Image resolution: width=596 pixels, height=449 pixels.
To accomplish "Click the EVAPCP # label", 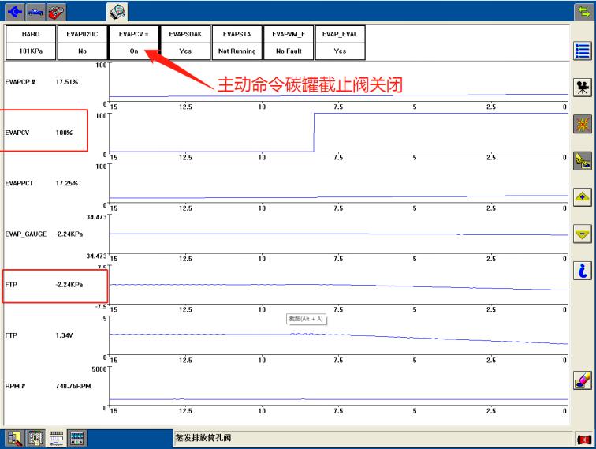I will (x=20, y=82).
